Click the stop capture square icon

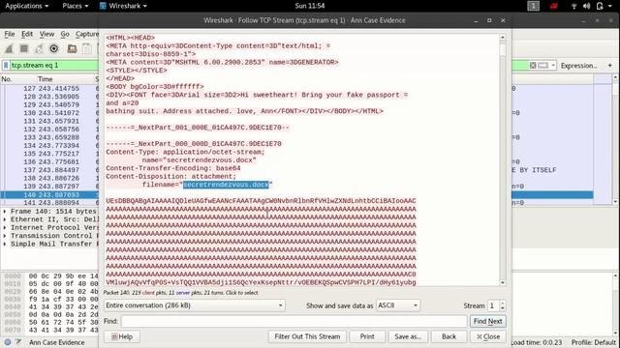click(x=23, y=48)
